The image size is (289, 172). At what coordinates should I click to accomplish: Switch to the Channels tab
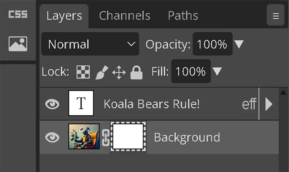pyautogui.click(x=124, y=16)
